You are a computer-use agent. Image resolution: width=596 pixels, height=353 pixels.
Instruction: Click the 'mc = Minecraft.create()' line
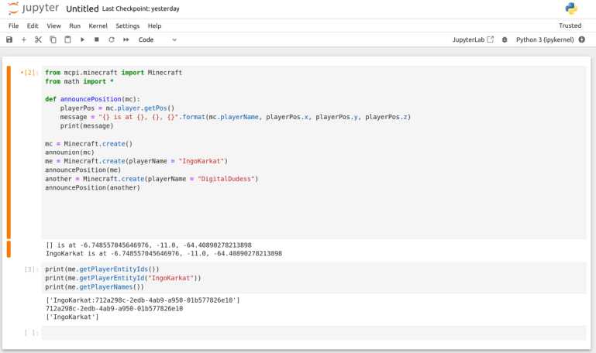[x=88, y=143]
